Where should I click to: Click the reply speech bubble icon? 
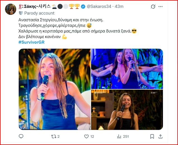[x=21, y=137]
